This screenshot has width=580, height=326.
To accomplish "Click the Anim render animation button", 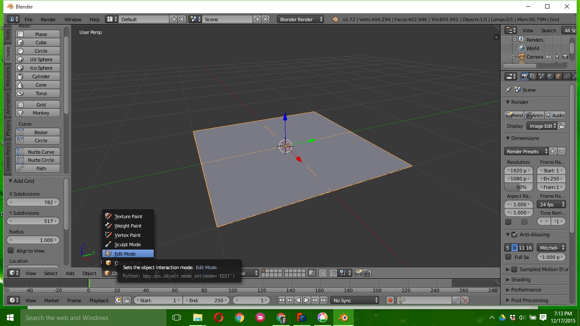I will tap(535, 115).
